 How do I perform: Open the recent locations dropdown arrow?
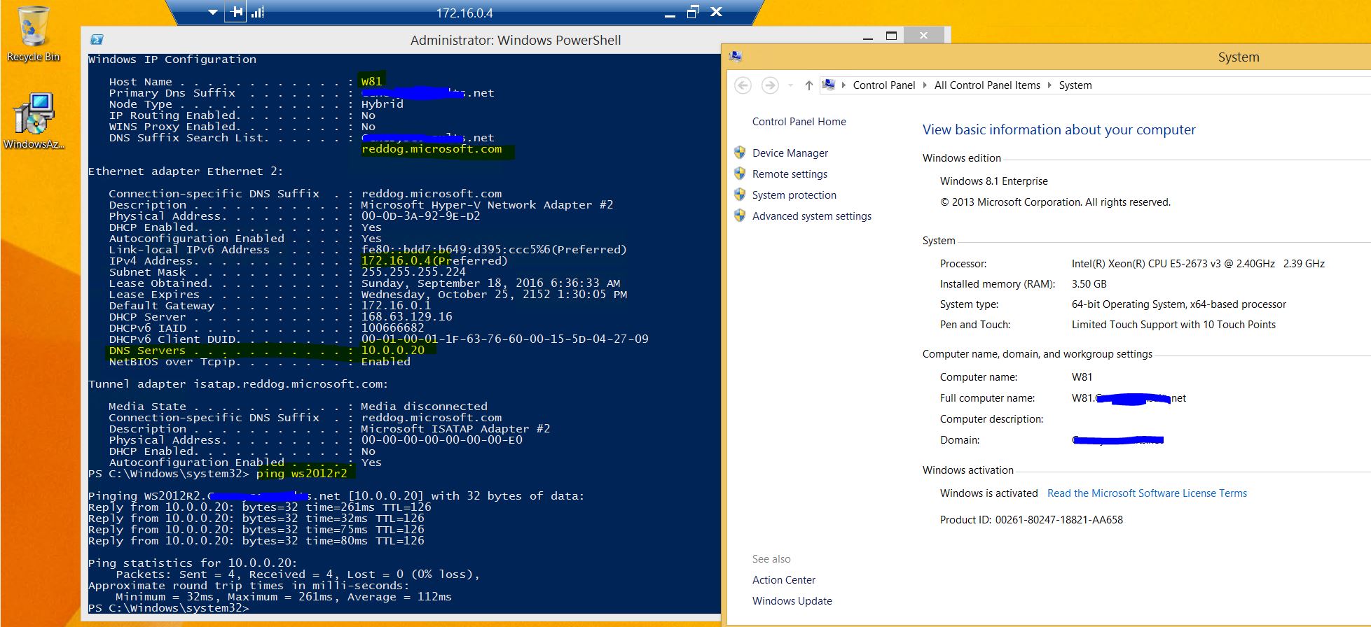click(790, 85)
